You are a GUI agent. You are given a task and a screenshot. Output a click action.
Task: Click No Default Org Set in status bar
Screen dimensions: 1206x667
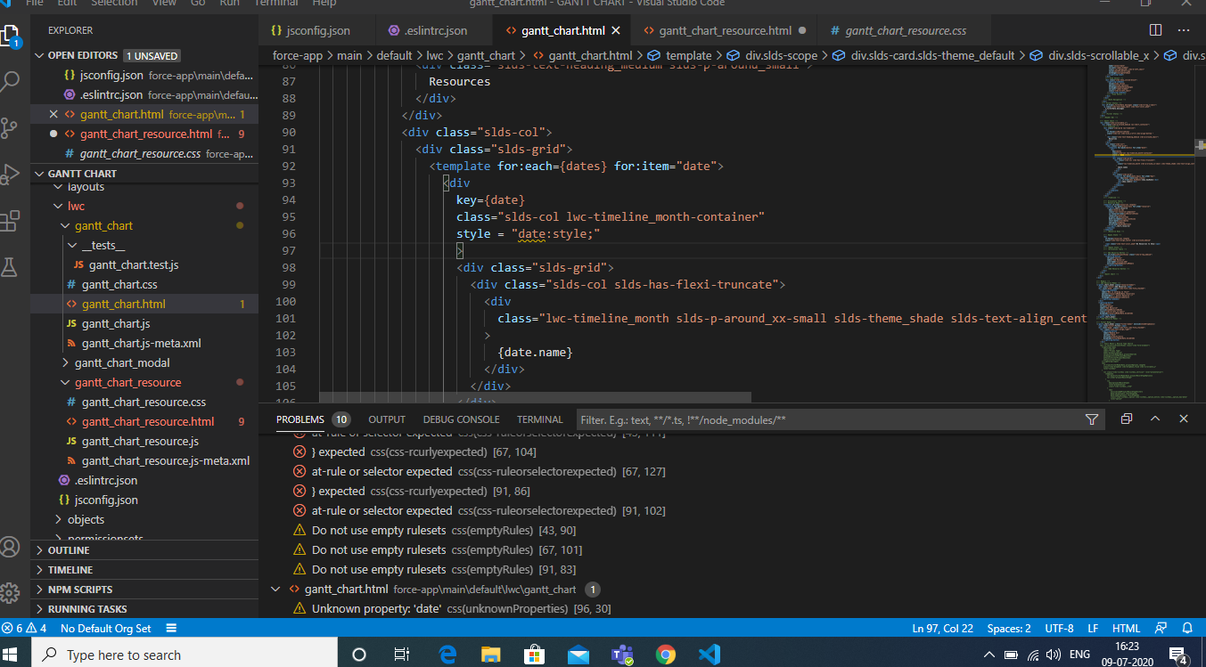105,628
